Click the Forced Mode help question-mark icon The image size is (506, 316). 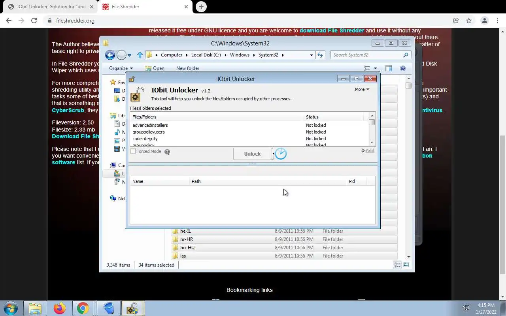[x=167, y=152]
